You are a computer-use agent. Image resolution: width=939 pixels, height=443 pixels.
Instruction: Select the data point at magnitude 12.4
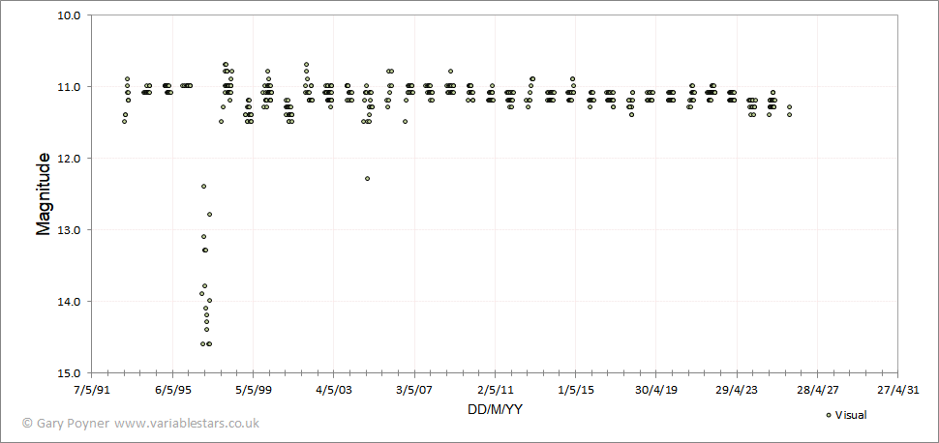[203, 186]
